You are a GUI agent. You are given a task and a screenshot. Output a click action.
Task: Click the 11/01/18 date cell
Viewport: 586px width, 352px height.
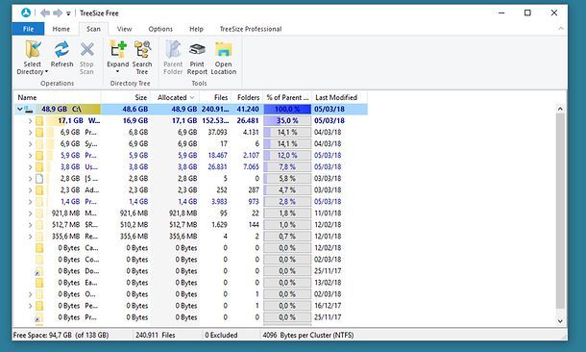click(x=328, y=214)
